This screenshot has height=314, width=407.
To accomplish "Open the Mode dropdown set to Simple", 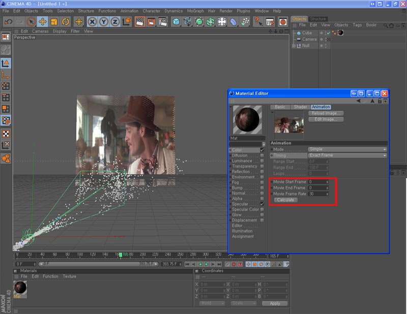I will pos(347,149).
